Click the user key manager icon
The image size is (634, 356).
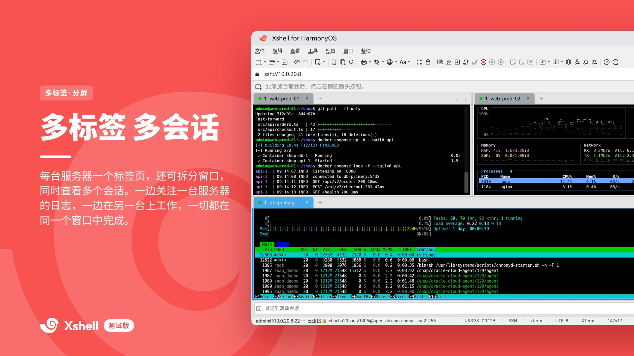point(577,62)
